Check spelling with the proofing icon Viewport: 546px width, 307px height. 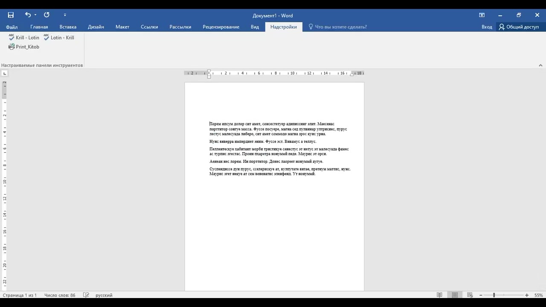pyautogui.click(x=86, y=295)
